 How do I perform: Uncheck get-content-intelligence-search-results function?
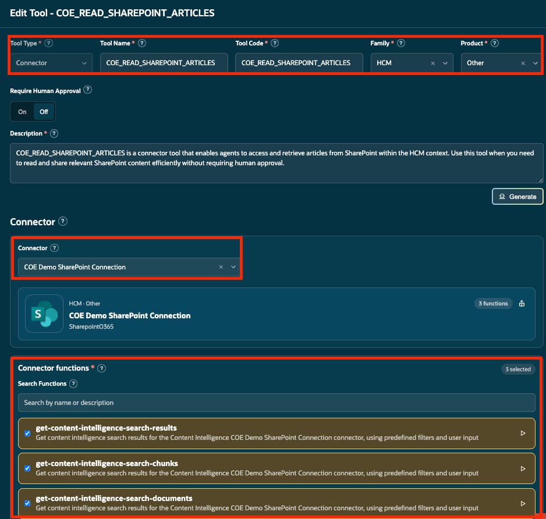coord(27,433)
